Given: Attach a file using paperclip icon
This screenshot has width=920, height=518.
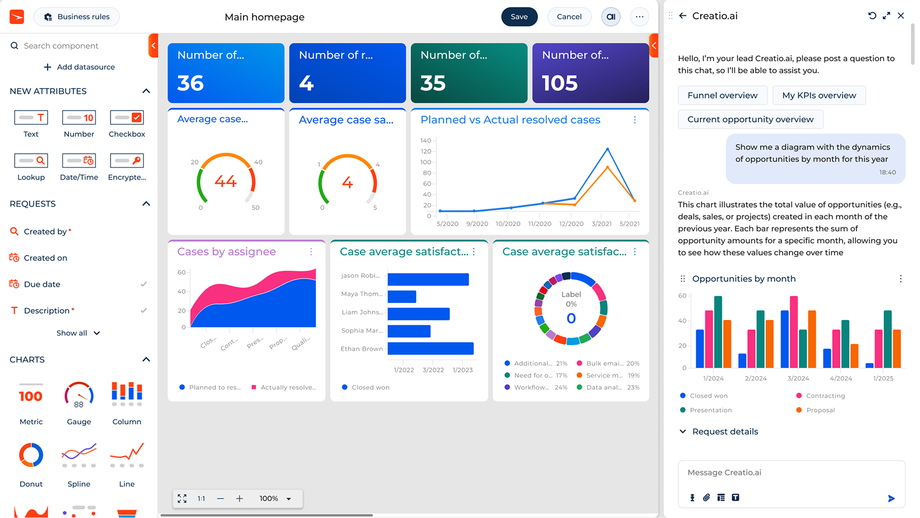Looking at the screenshot, I should pyautogui.click(x=706, y=498).
